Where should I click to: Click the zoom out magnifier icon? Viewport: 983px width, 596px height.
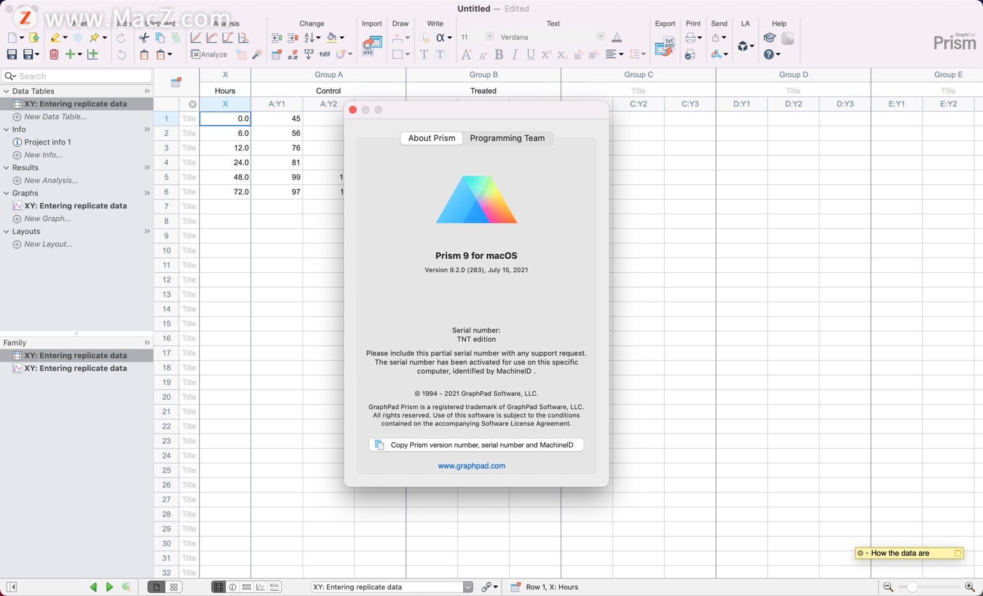coord(888,587)
